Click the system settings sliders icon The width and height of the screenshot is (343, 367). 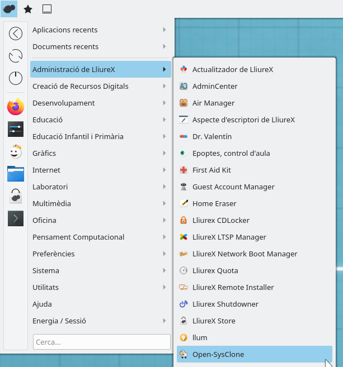coord(16,129)
